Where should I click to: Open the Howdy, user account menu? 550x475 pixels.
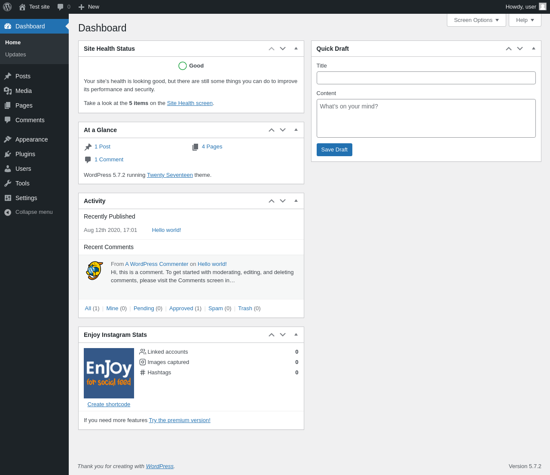[x=526, y=7]
